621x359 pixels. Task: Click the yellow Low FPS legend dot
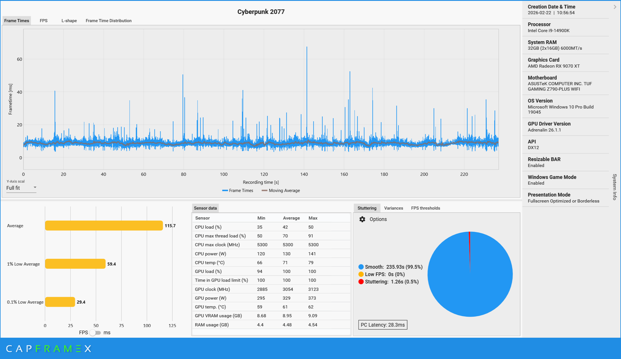361,274
